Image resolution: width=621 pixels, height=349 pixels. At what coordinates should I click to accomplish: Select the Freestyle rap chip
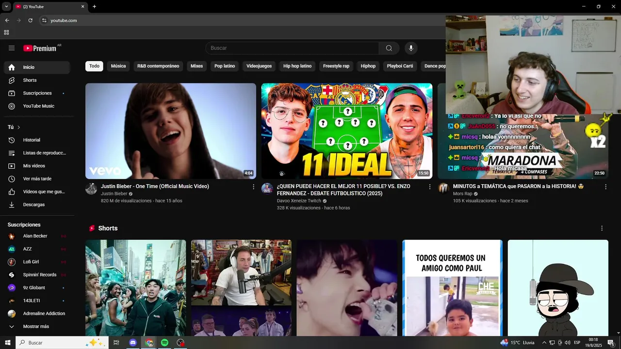coord(336,66)
